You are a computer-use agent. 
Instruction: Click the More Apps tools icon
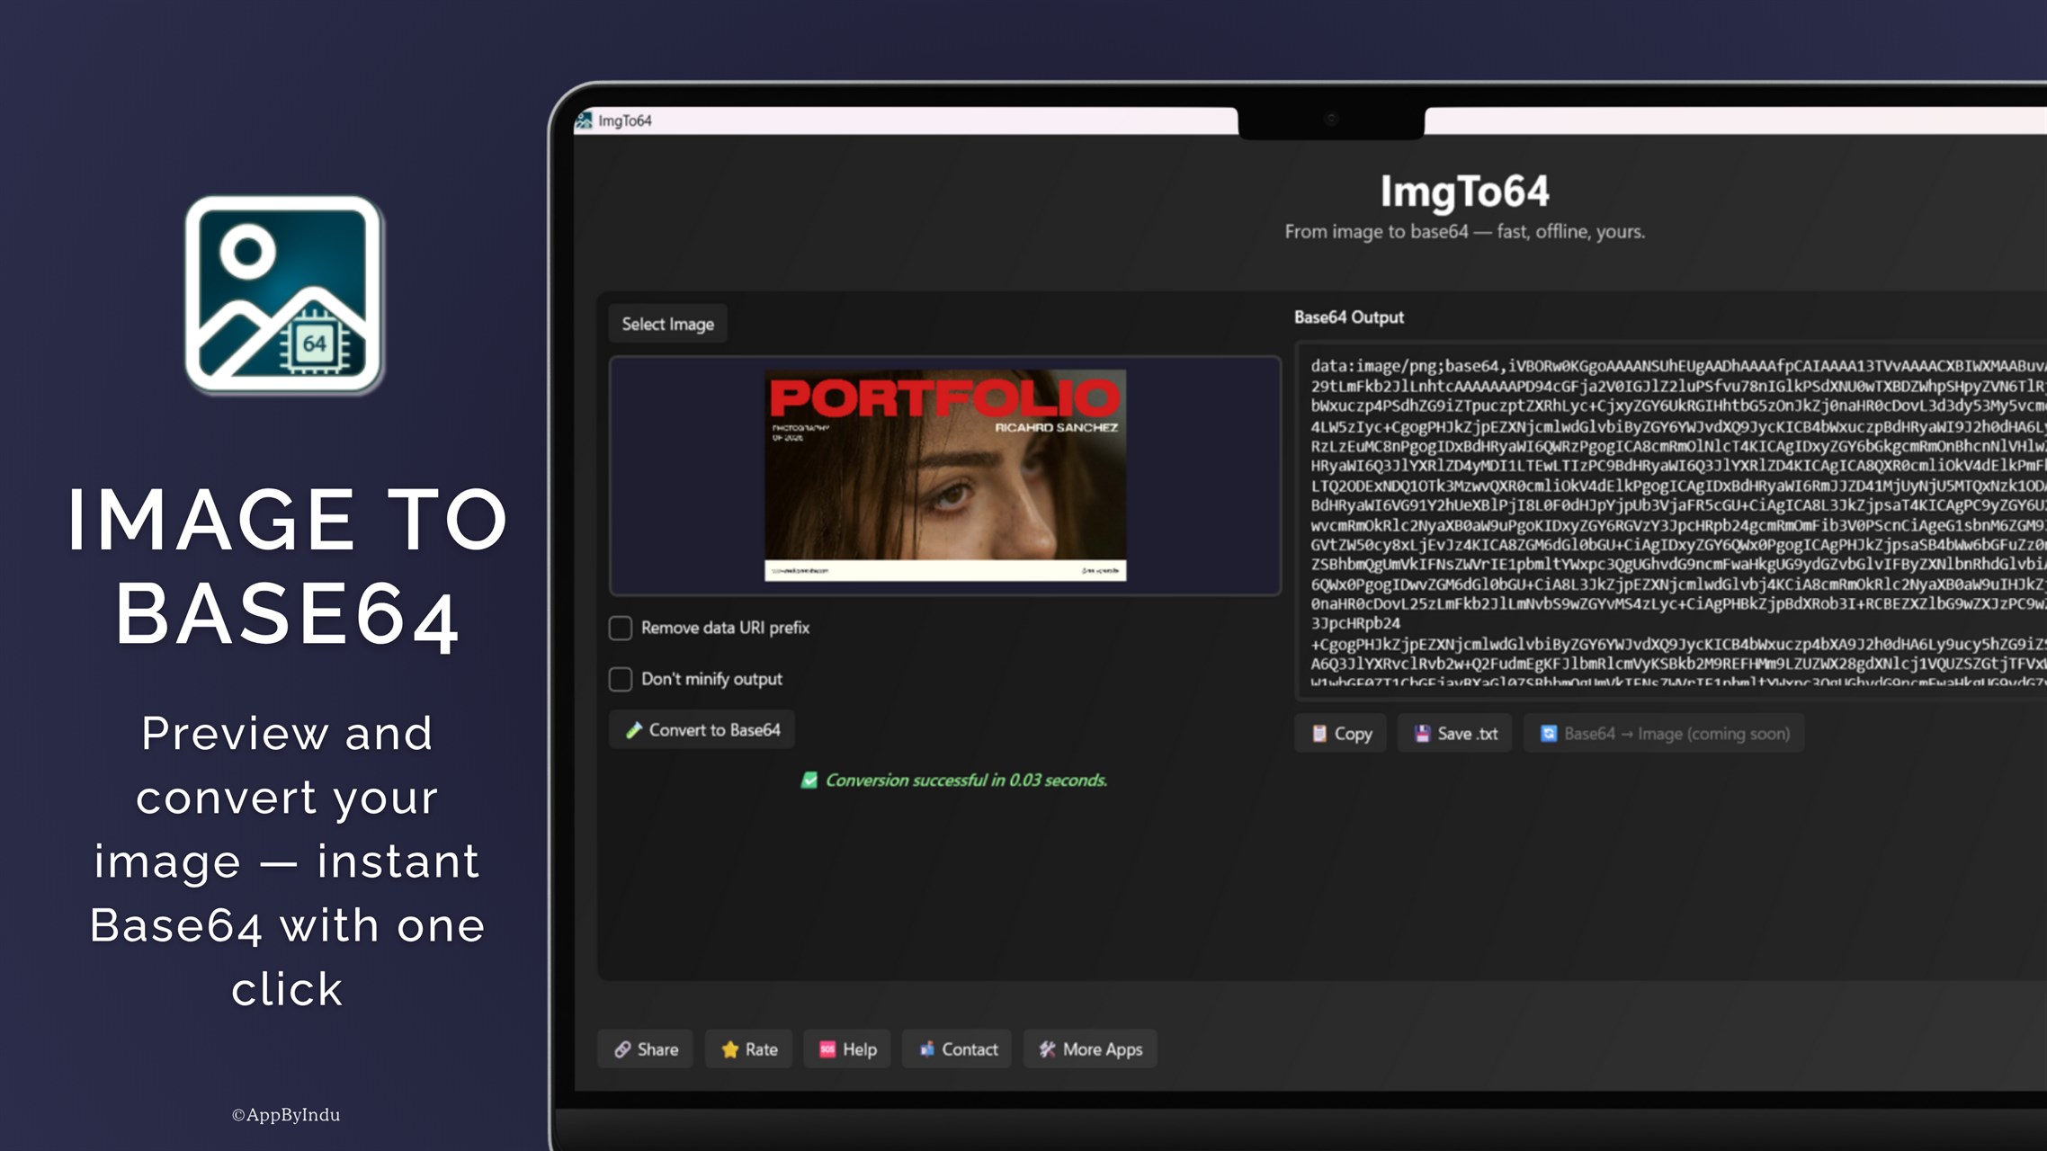tap(1048, 1049)
